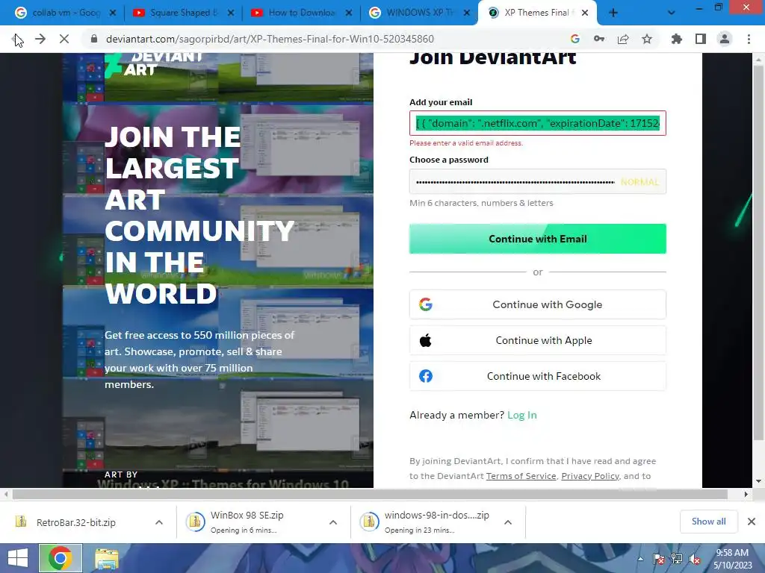765x573 pixels.
Task: Expand WinBox 98 SE.zip download options
Action: click(333, 522)
